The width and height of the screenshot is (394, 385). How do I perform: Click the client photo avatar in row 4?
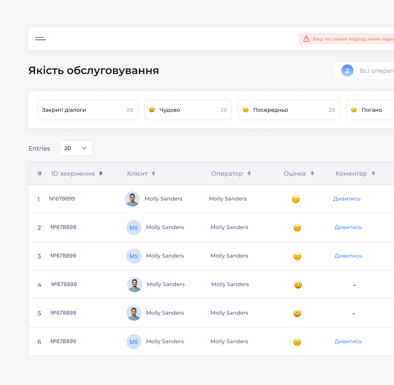pos(134,285)
